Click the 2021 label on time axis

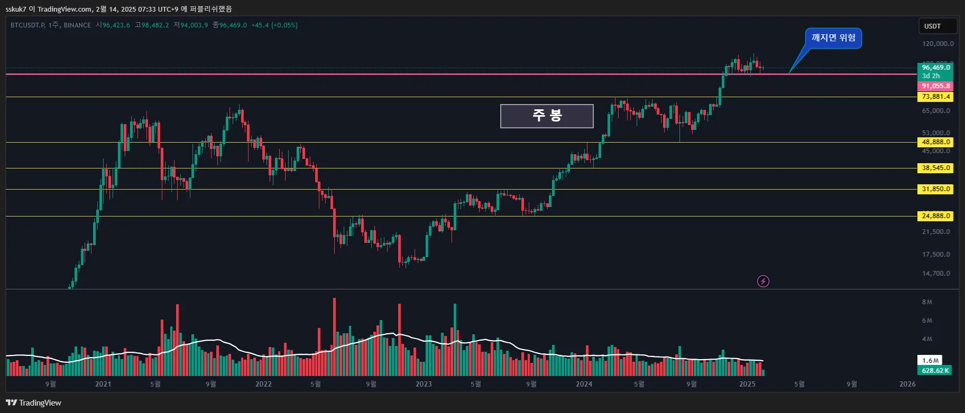(103, 384)
